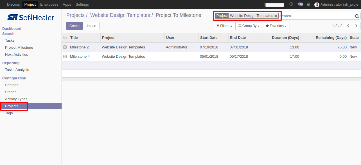Open Project Milestone in the sidebar
361x165 pixels.
pos(19,48)
